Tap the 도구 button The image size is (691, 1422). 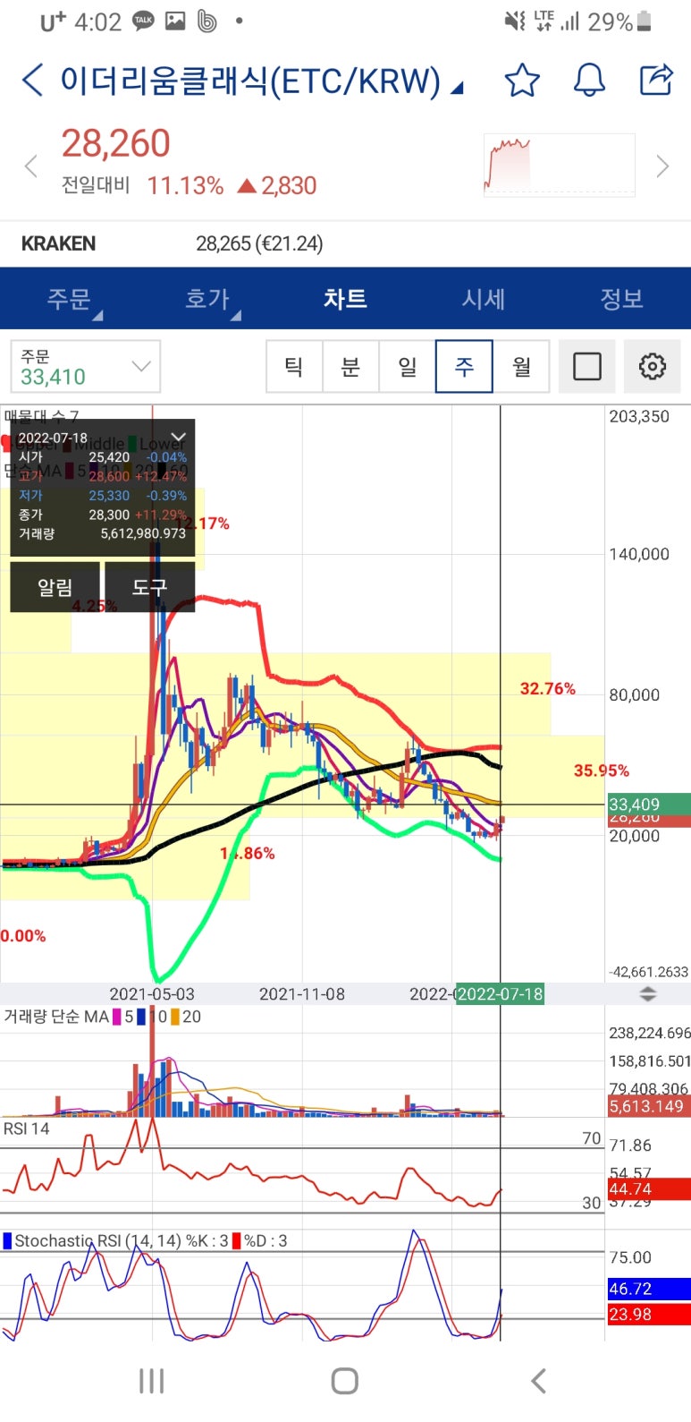coord(149,587)
